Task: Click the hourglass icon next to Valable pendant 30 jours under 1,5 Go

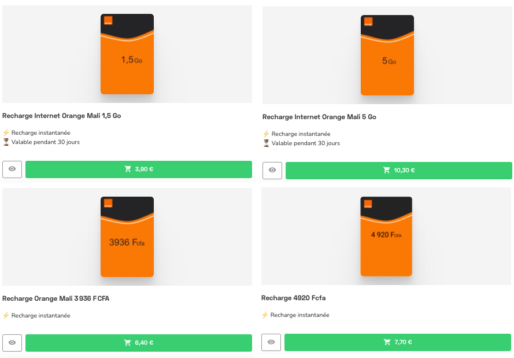Action: click(x=6, y=142)
